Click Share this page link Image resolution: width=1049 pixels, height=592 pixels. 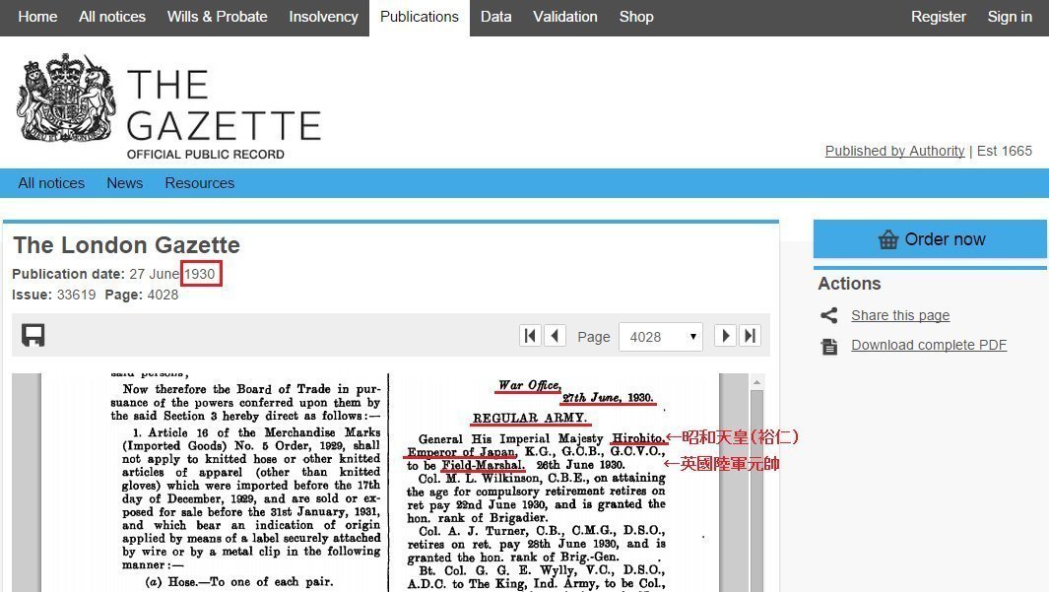900,315
